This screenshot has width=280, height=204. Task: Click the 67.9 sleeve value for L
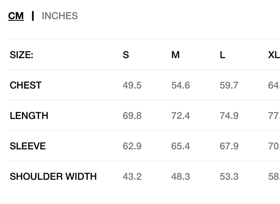(x=229, y=146)
